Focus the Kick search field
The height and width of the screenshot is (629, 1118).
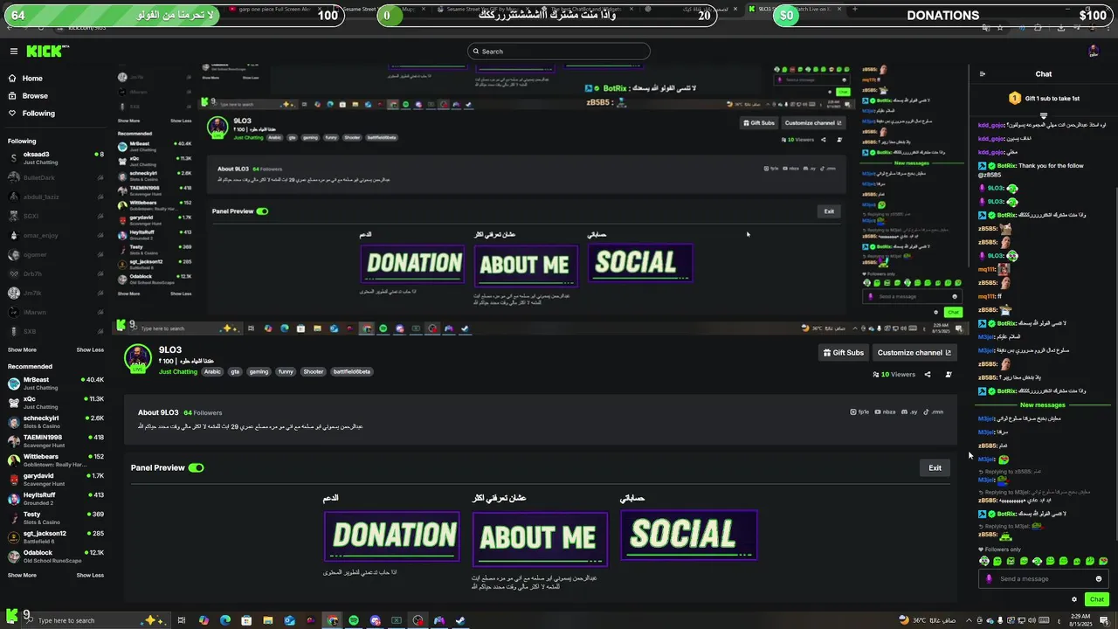(x=559, y=52)
